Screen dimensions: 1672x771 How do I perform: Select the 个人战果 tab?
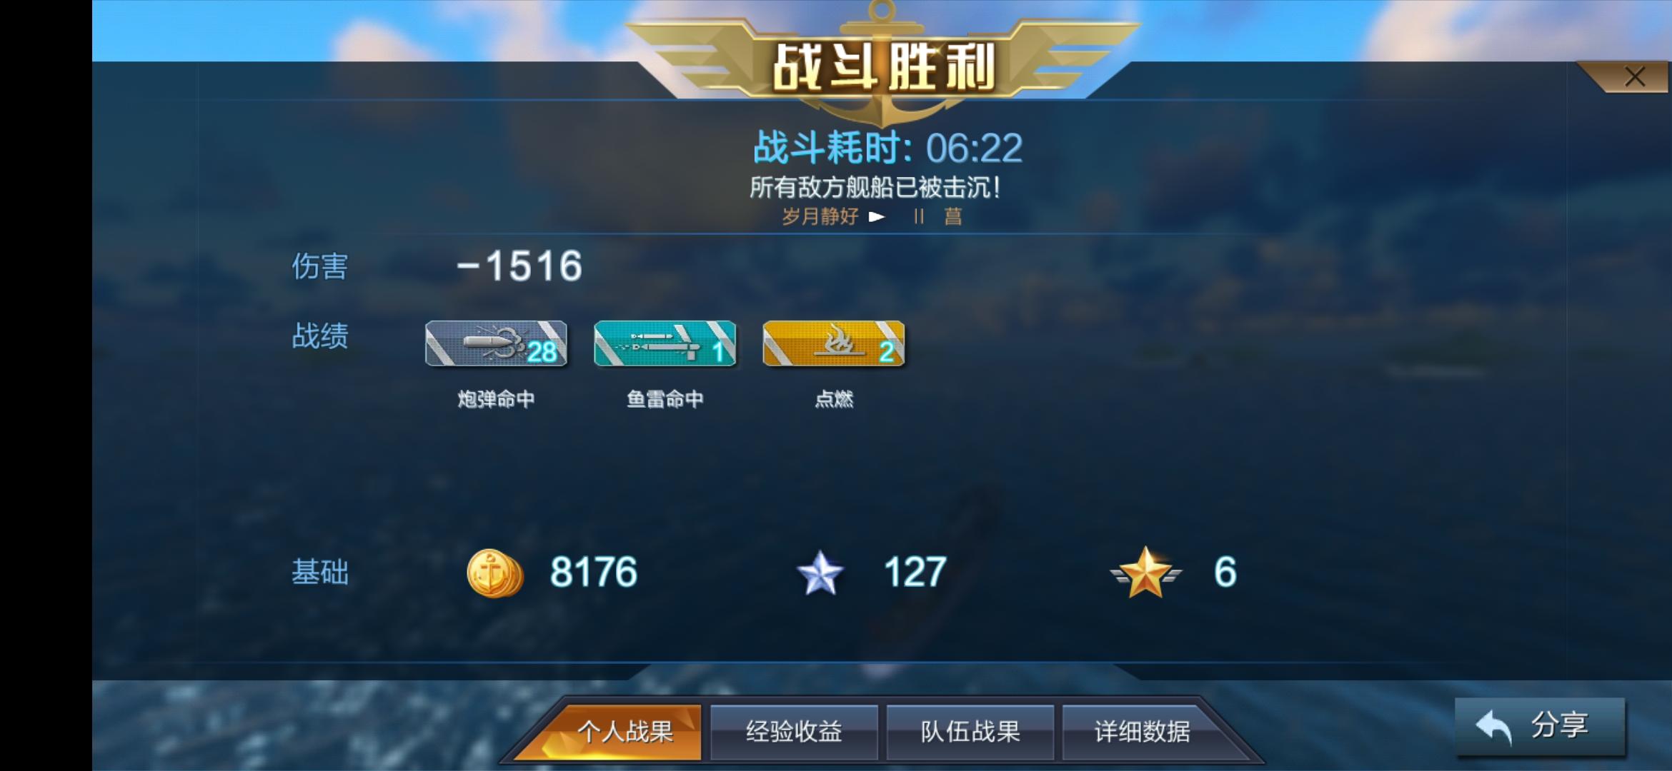(x=624, y=732)
